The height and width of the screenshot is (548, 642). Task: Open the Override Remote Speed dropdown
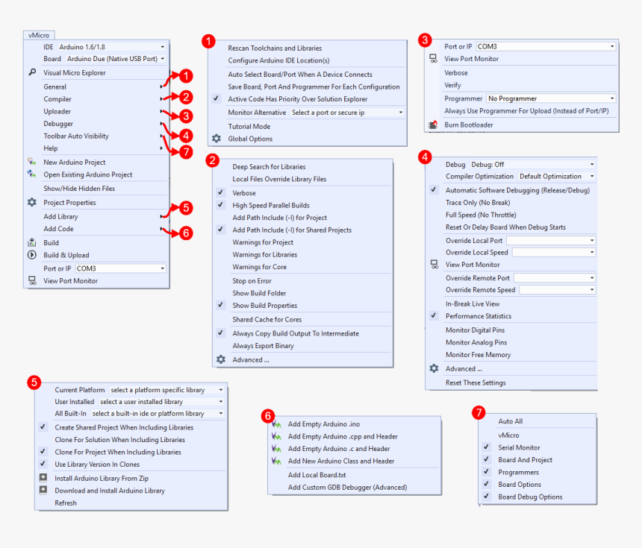tap(557, 289)
